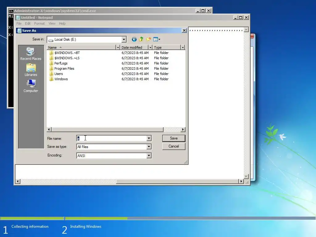The width and height of the screenshot is (316, 237).
Task: Open the Notepad Format menu
Action: [39, 23]
